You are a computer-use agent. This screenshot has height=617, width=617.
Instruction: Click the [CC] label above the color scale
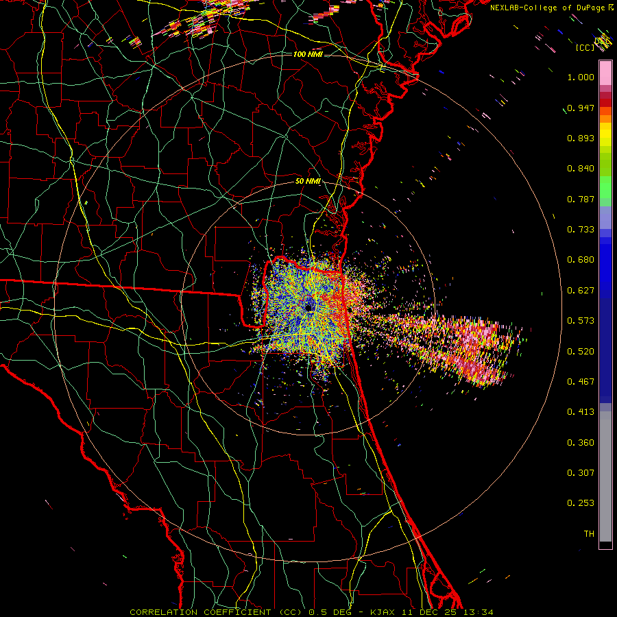(x=585, y=47)
